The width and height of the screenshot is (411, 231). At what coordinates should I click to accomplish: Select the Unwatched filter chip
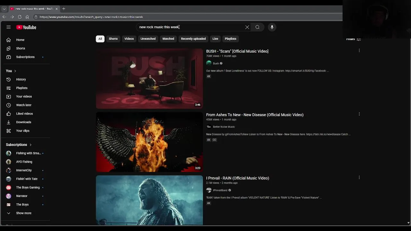(148, 39)
